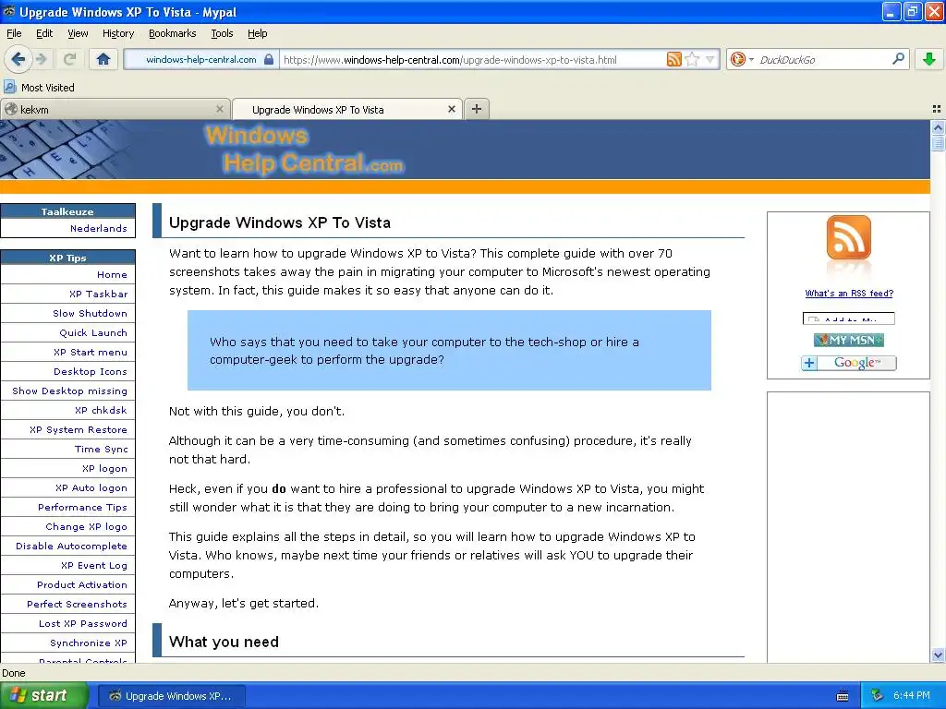Open the View menu
This screenshot has width=946, height=709.
(x=78, y=34)
